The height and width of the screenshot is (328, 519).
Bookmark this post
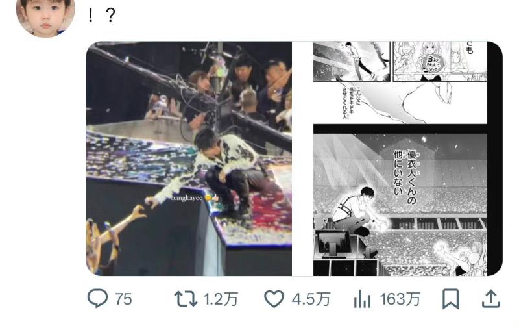click(450, 298)
